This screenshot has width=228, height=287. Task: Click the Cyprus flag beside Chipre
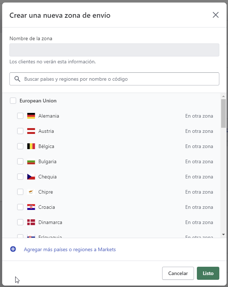click(x=31, y=192)
